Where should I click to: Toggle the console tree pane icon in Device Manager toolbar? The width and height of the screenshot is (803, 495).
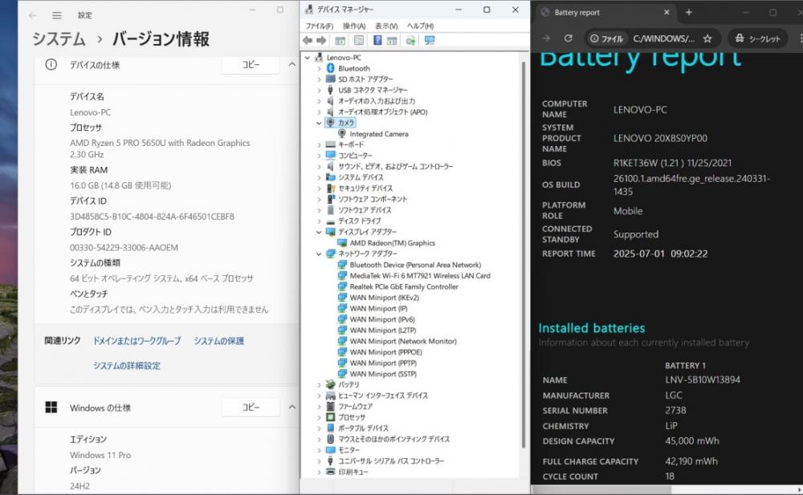(340, 40)
